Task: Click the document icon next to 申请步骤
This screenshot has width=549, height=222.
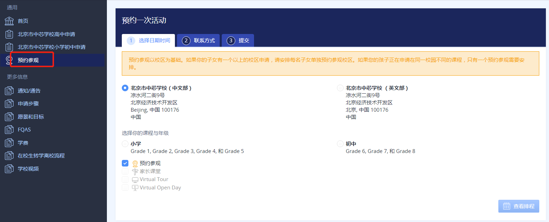Action: (9, 104)
